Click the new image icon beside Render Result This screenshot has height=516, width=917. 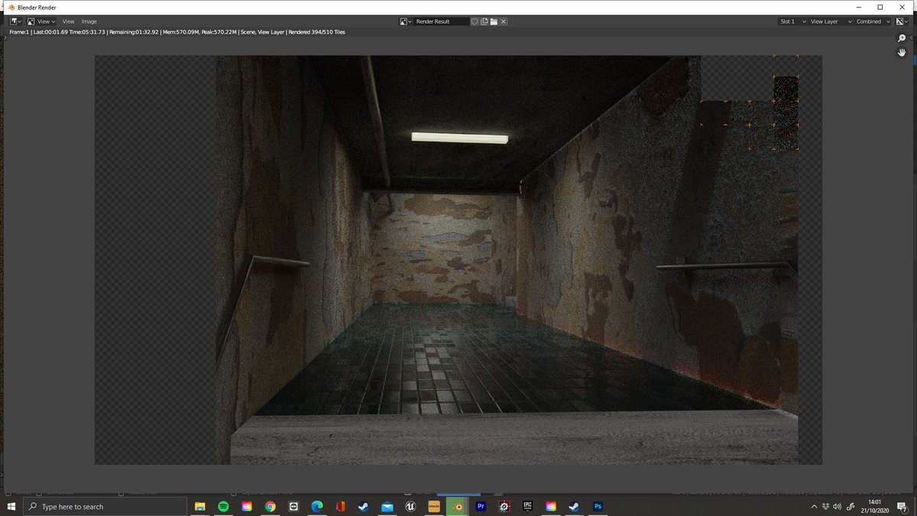pos(484,21)
